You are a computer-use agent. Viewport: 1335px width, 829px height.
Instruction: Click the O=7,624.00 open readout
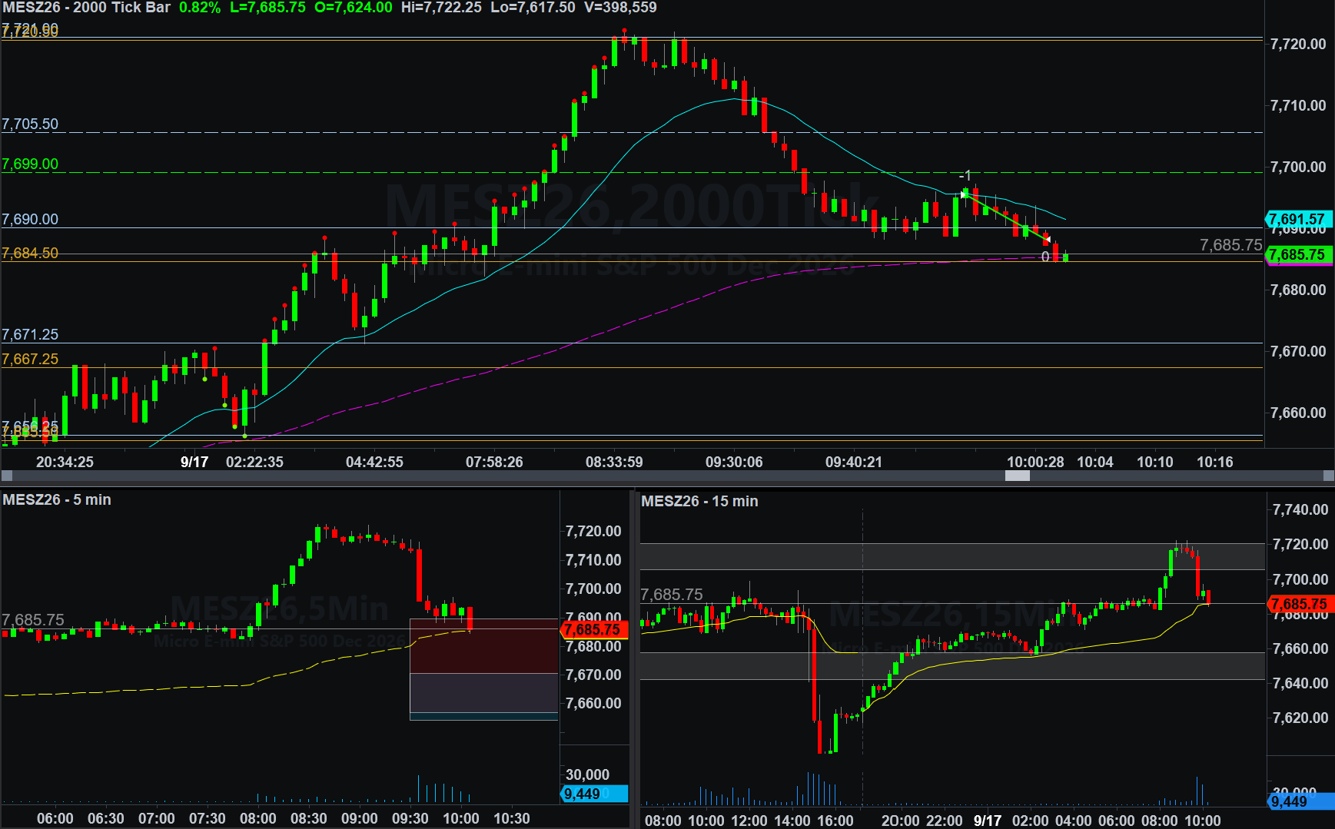[x=354, y=8]
